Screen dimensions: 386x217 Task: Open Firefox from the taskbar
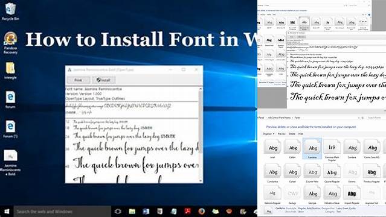point(201,212)
